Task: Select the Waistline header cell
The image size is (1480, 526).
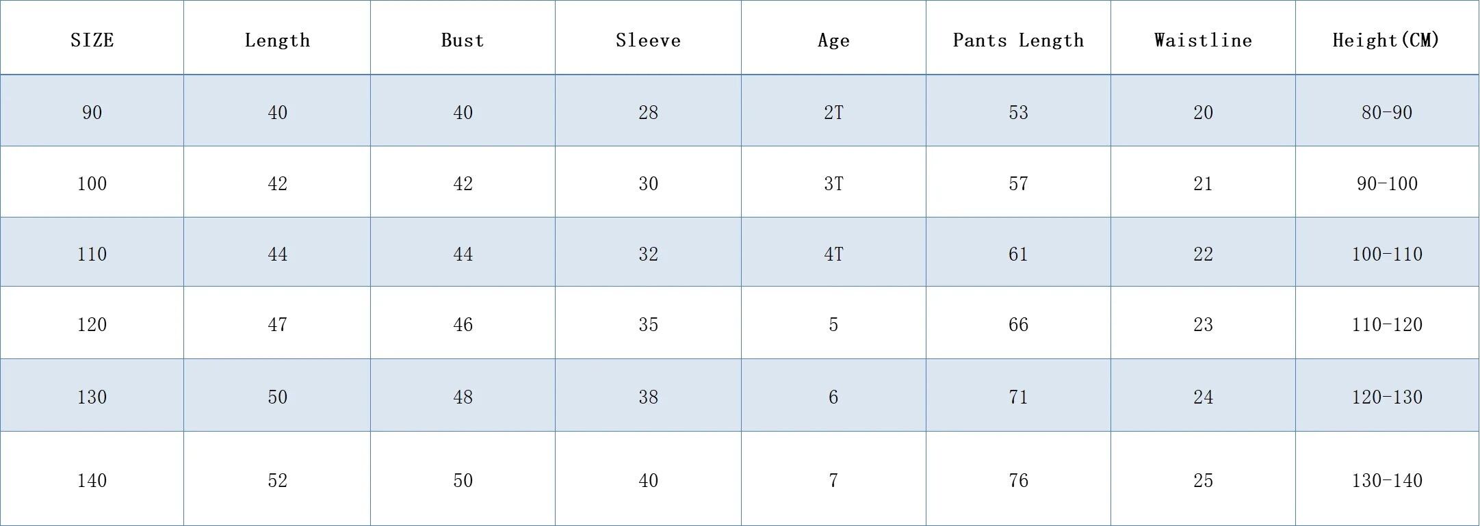Action: pyautogui.click(x=1203, y=40)
